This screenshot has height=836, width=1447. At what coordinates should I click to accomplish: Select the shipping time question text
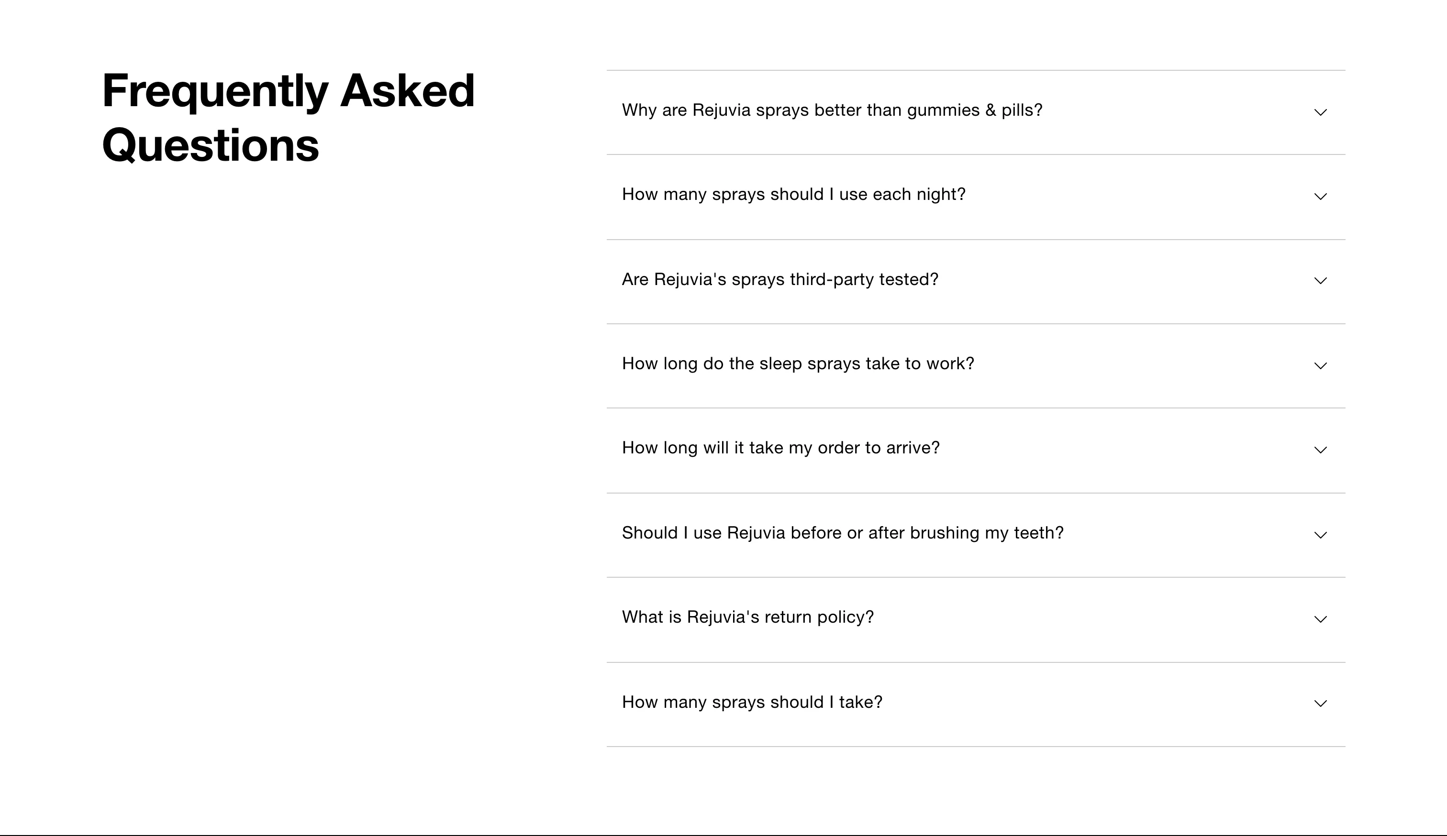(x=781, y=448)
